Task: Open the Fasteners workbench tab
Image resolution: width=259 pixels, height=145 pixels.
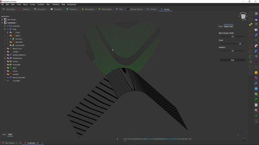Action: point(72,9)
